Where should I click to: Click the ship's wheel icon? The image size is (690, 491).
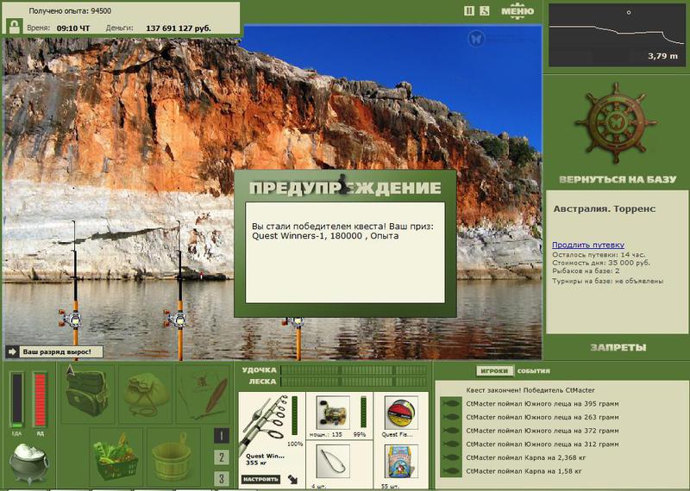(x=616, y=123)
